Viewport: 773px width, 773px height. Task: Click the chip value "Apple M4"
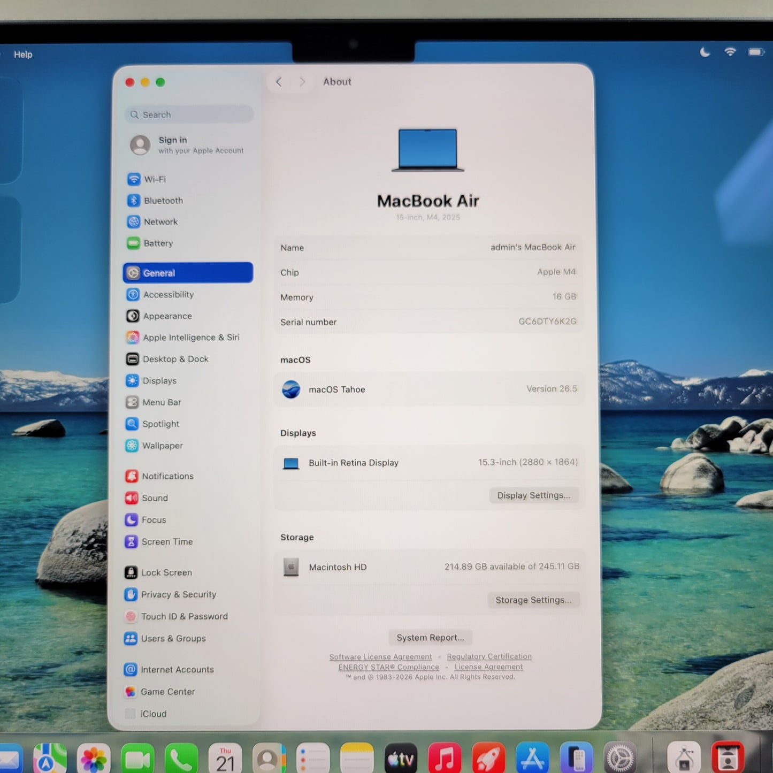coord(556,272)
